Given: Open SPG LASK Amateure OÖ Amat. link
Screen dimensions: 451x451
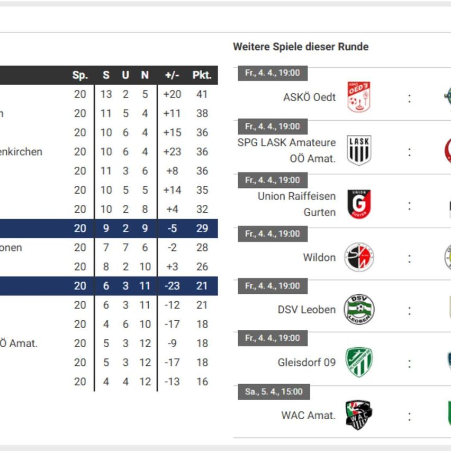Looking at the screenshot, I should point(286,150).
